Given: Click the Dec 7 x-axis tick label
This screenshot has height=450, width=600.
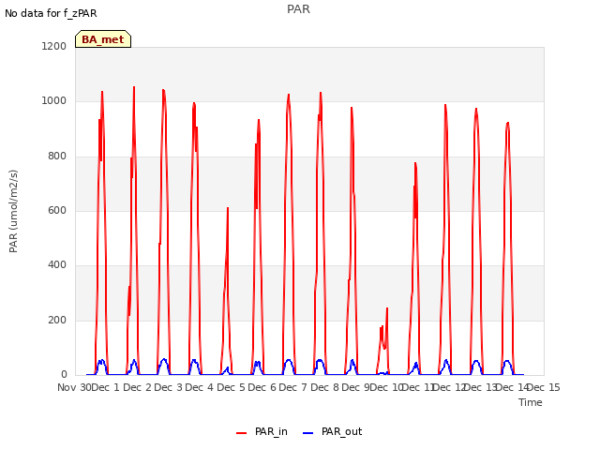Looking at the screenshot, I should pyautogui.click(x=293, y=387).
